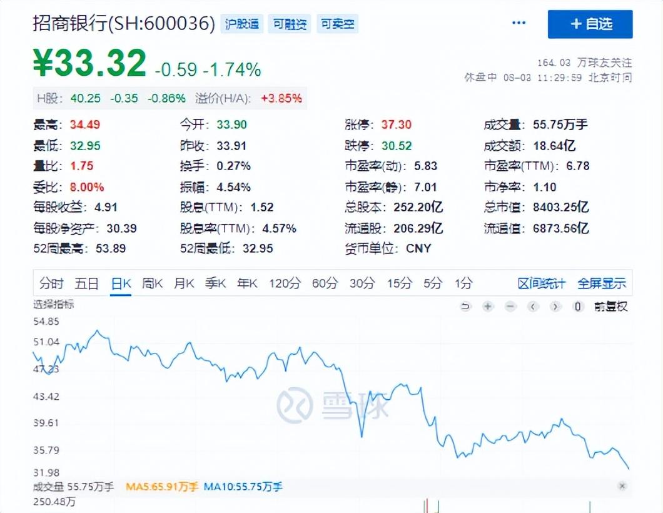Click the rounded rectangle chart toolbar icon
The height and width of the screenshot is (513, 663).
coord(578,306)
